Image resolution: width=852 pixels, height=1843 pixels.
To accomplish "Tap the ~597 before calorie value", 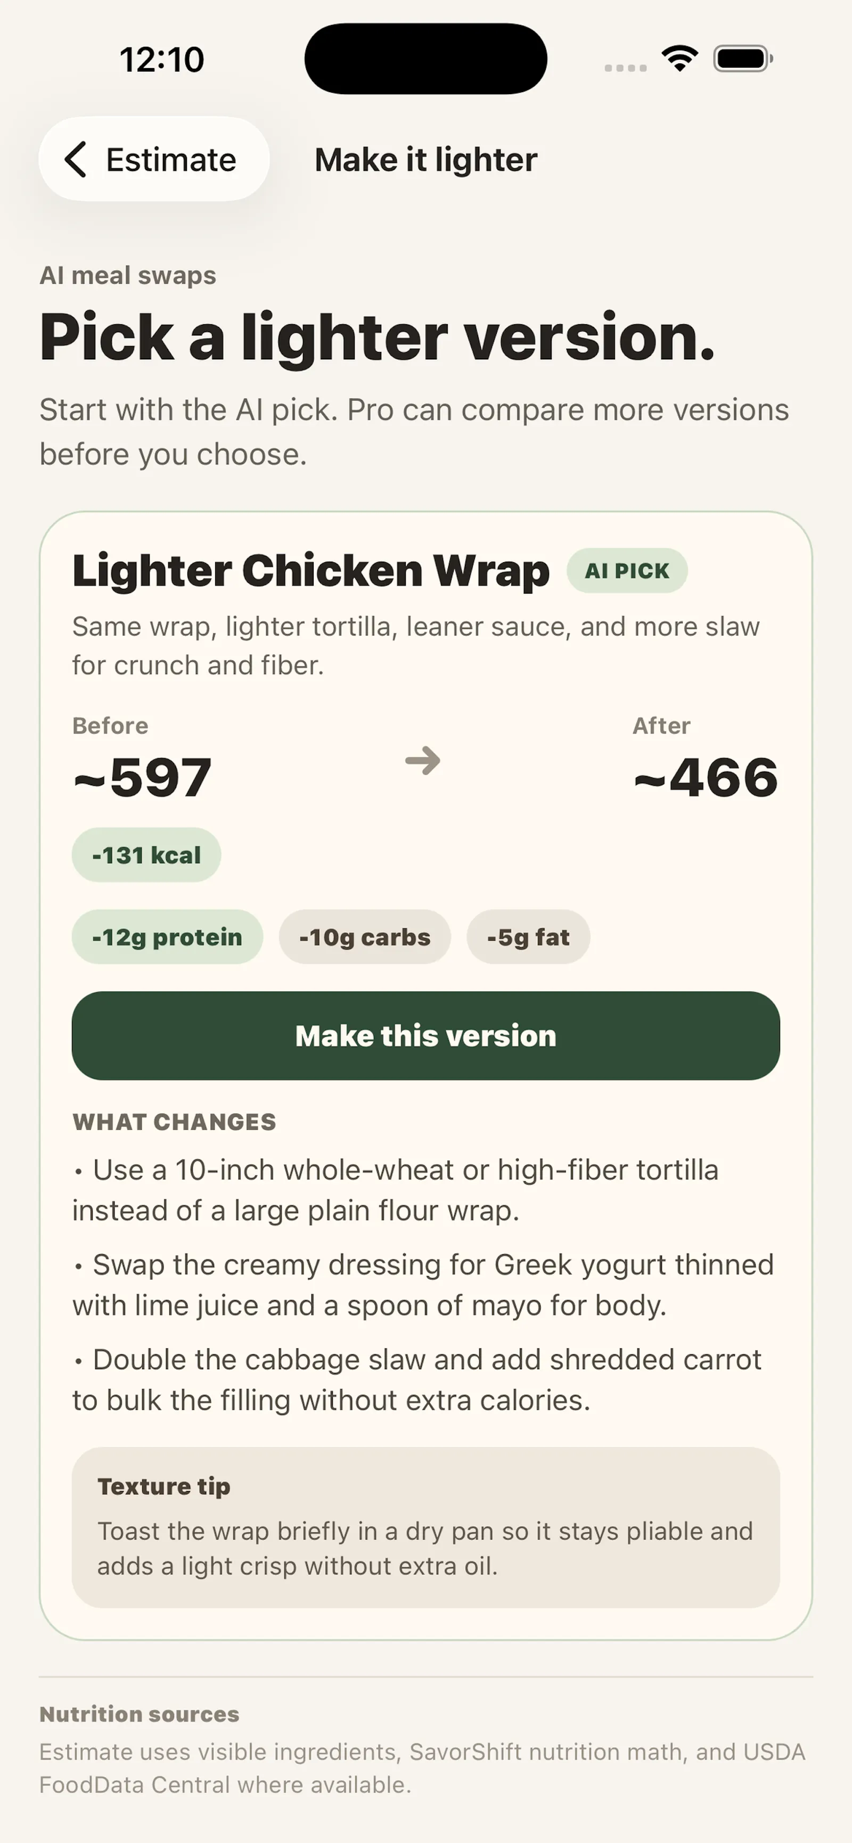I will point(142,777).
